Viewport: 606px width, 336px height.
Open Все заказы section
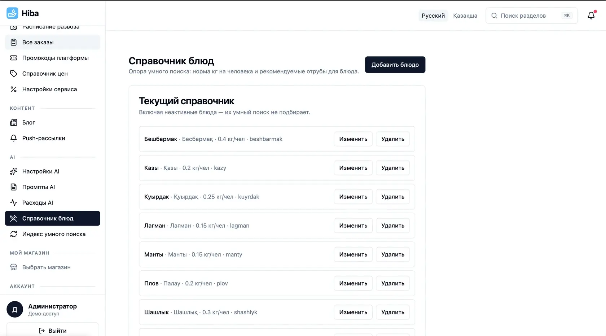(x=53, y=42)
